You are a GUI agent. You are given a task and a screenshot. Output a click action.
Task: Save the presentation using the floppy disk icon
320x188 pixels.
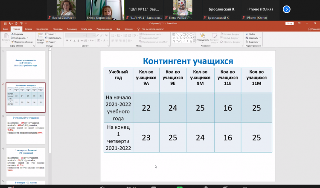click(5, 23)
